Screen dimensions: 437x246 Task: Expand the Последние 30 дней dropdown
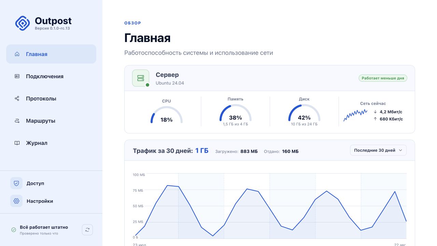378,150
